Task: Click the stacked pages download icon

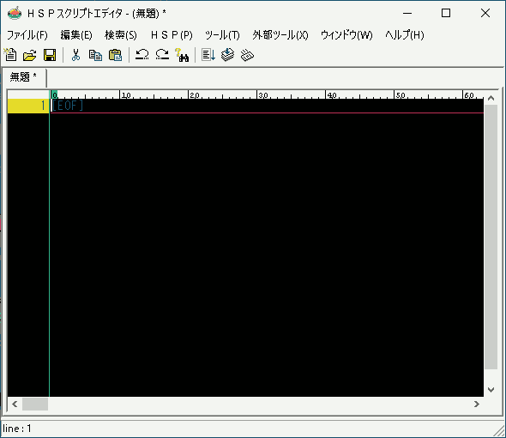Action: (x=228, y=55)
